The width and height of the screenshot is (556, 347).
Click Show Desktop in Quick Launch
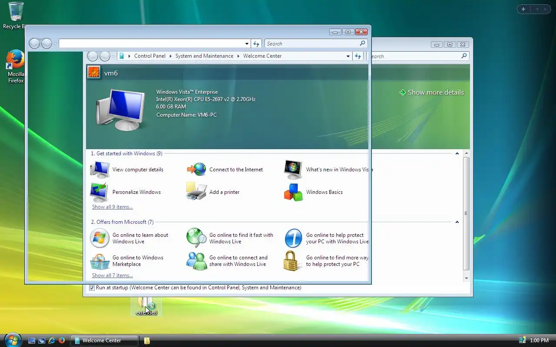pyautogui.click(x=32, y=340)
